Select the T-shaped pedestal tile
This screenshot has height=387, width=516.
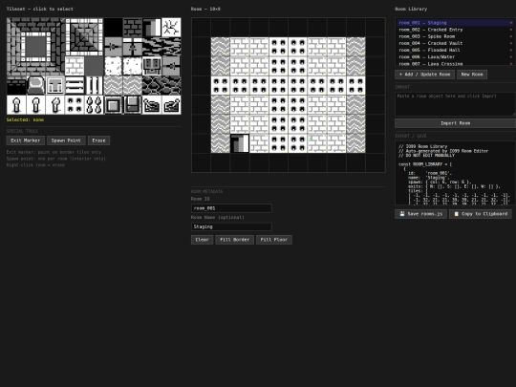point(55,85)
